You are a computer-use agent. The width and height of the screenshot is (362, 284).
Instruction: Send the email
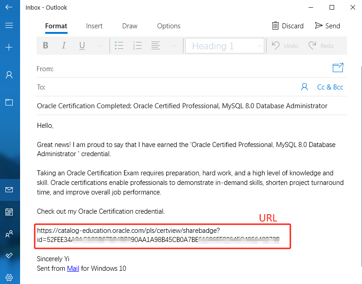coord(327,26)
